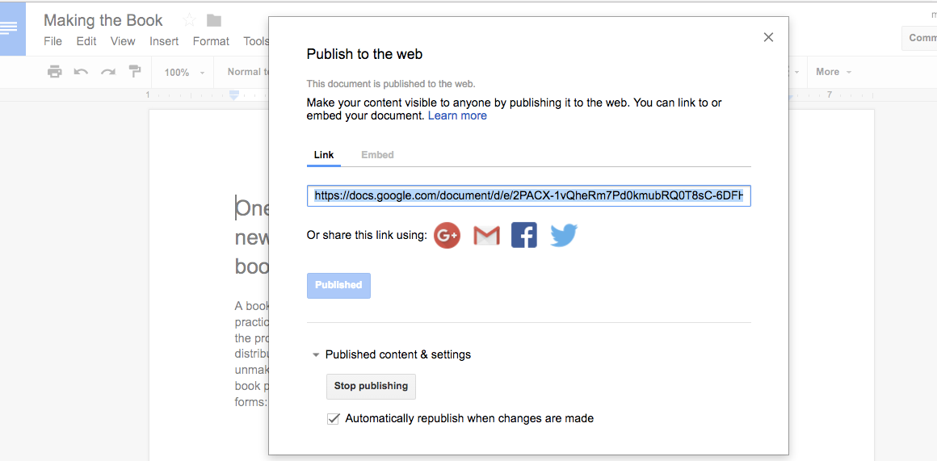Click the print icon in toolbar

click(x=54, y=72)
